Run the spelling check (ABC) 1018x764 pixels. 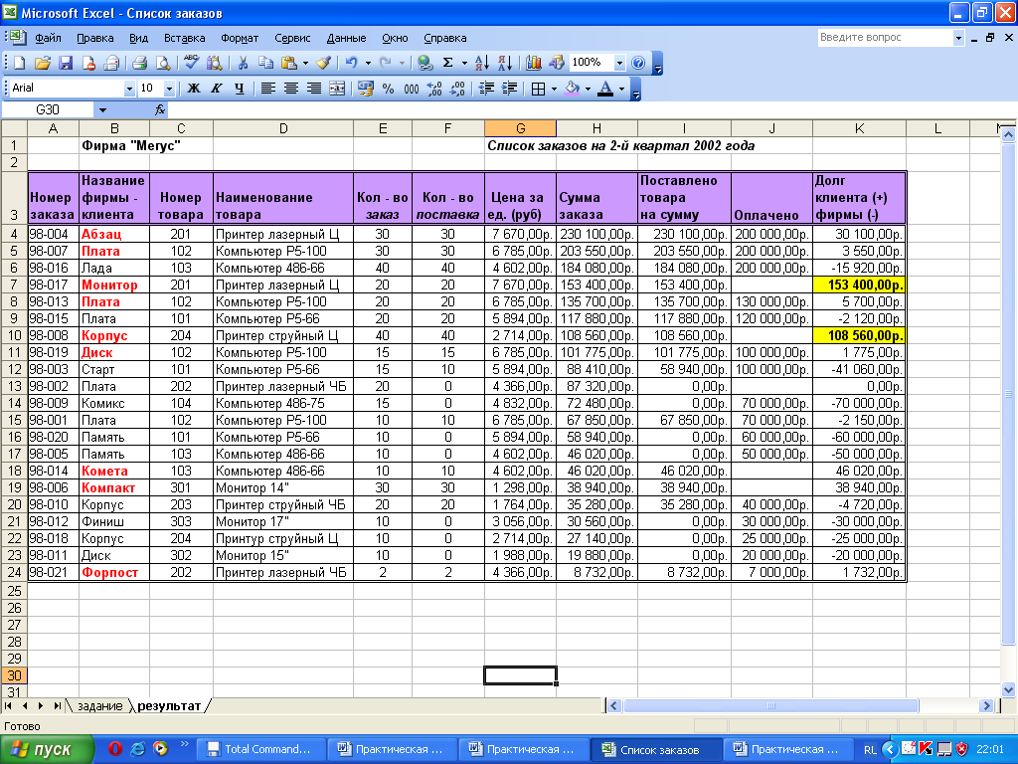click(x=191, y=63)
